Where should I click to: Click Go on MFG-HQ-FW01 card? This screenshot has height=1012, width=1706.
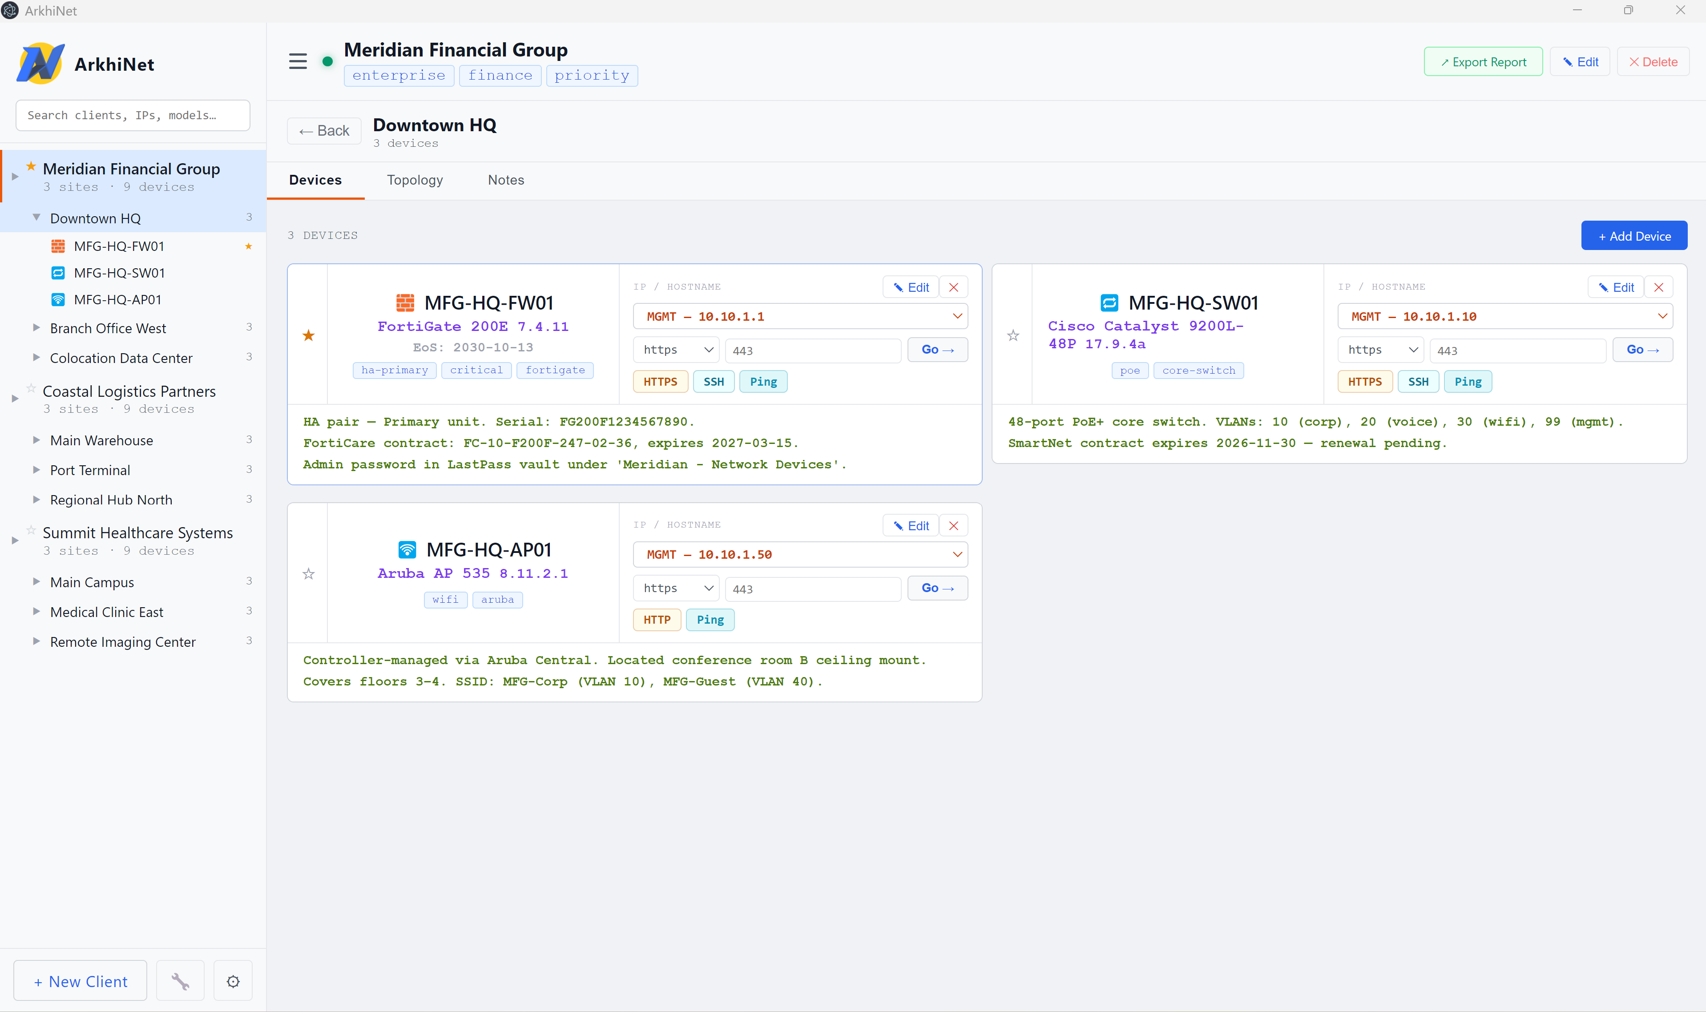pos(937,350)
